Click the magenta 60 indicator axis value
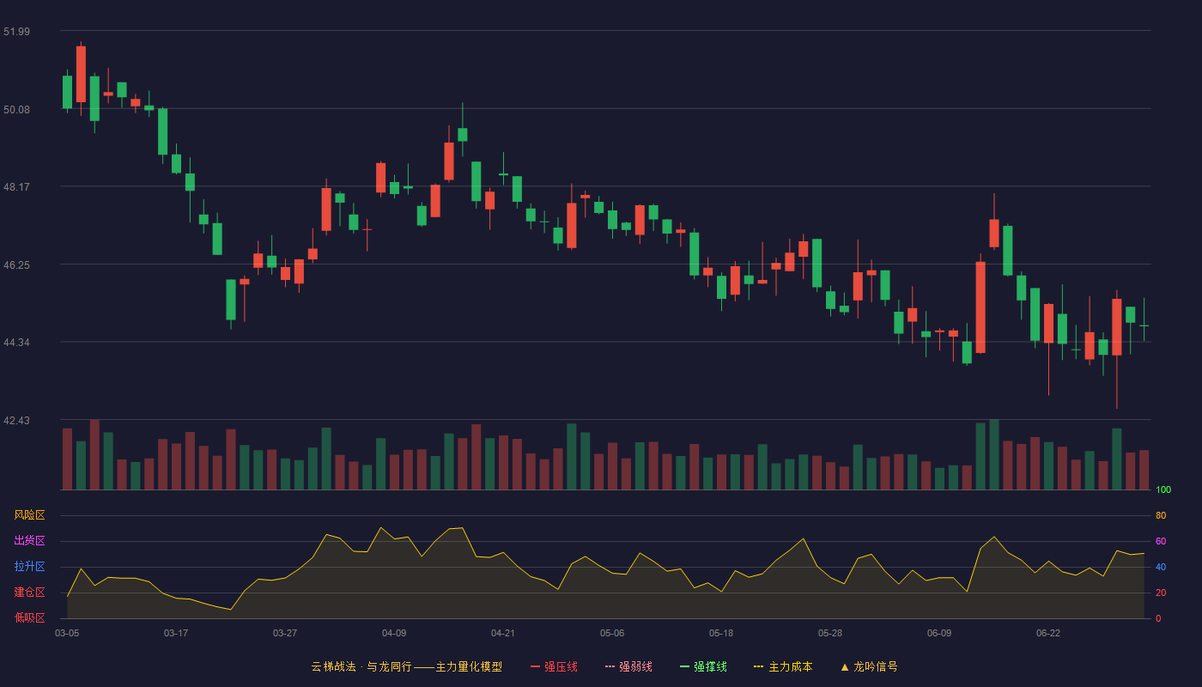The height and width of the screenshot is (687, 1202). (x=1161, y=542)
